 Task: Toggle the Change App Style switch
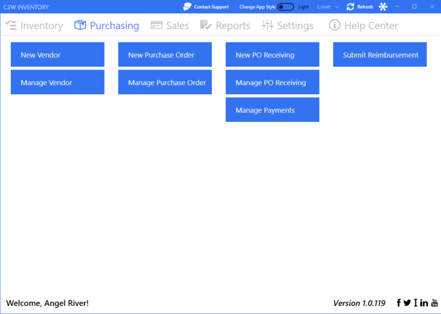[x=285, y=7]
